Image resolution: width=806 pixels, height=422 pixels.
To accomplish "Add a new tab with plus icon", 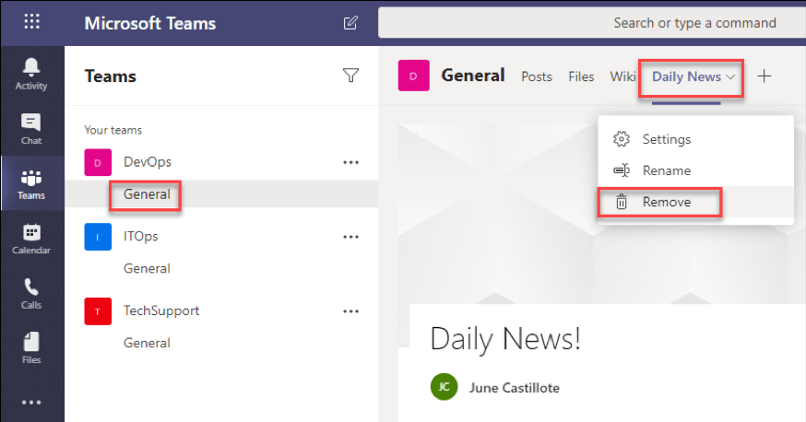I will tap(765, 76).
